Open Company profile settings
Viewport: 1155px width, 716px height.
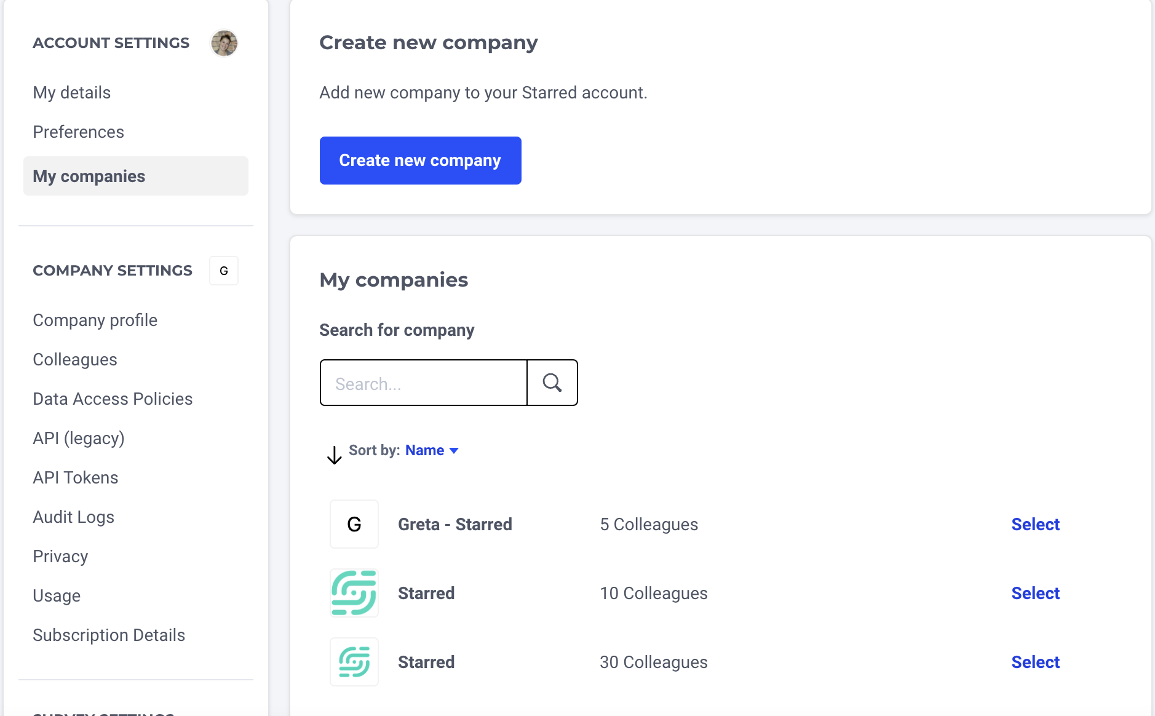click(x=95, y=320)
